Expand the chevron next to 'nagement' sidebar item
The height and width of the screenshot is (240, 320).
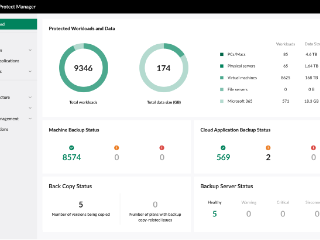(x=30, y=119)
